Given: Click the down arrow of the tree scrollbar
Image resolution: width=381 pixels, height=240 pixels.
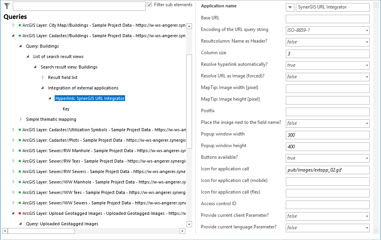Looking at the screenshot, I should coord(189,224).
